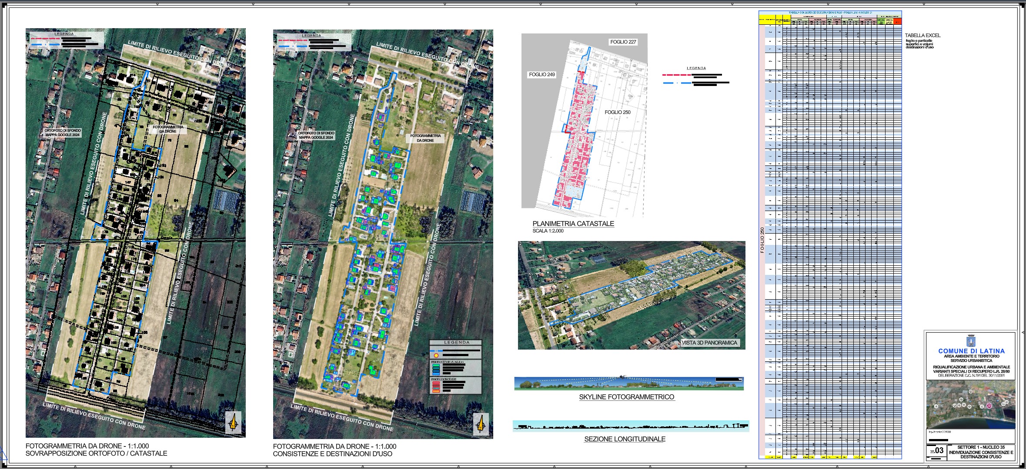
Task: Select bottom LIMITE DI RILIEVO text on consistenze map
Action: point(342,418)
